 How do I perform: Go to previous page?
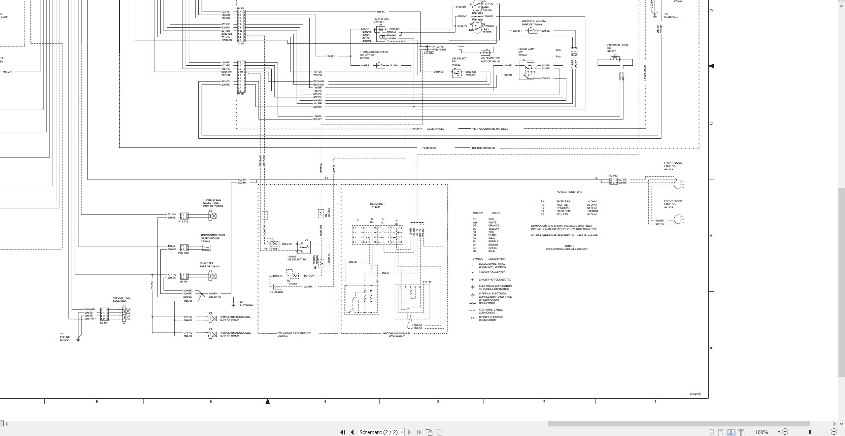pyautogui.click(x=352, y=432)
